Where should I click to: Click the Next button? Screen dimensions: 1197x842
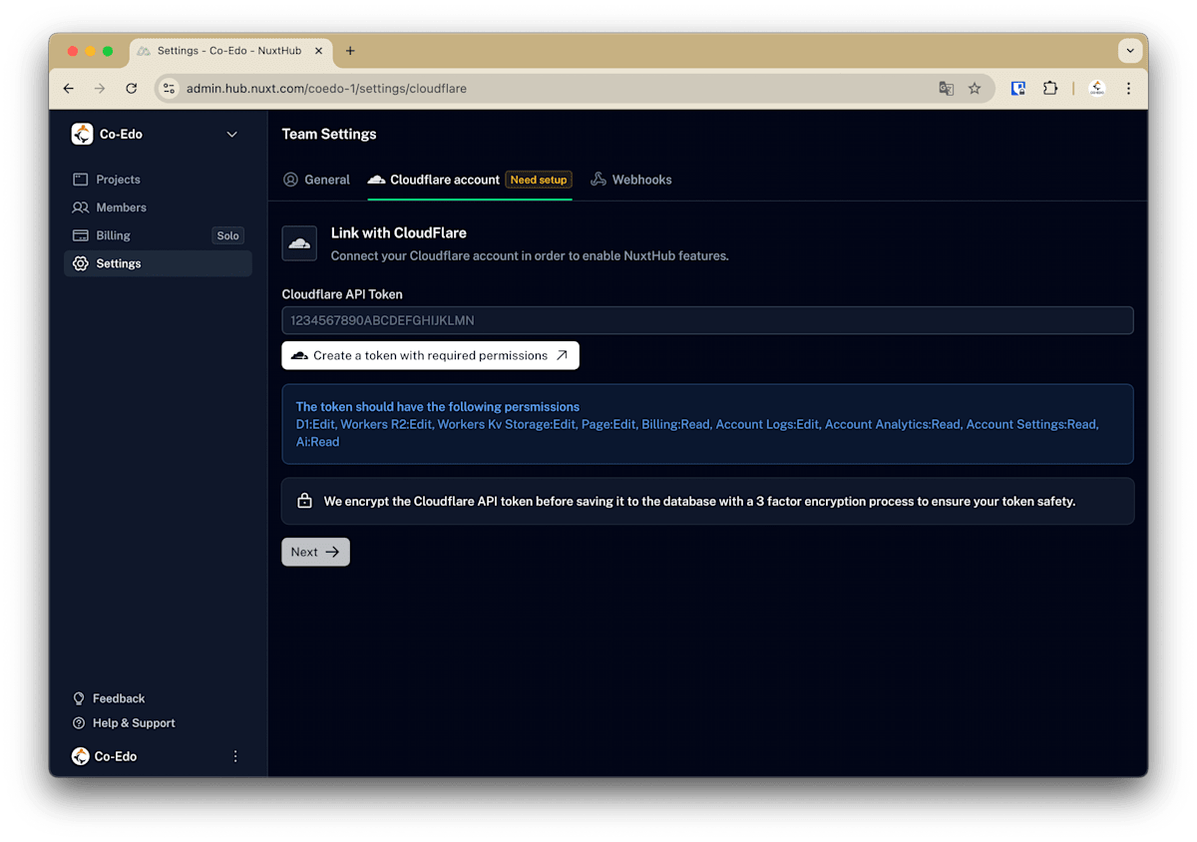[x=315, y=552]
